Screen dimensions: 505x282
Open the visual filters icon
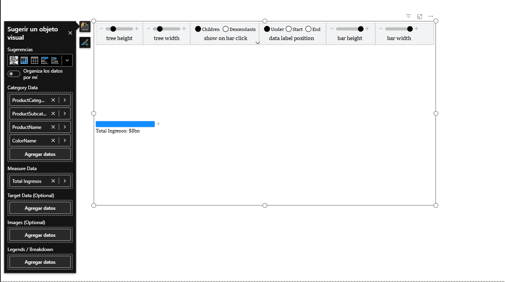[408, 16]
